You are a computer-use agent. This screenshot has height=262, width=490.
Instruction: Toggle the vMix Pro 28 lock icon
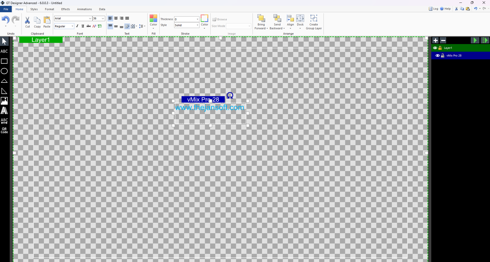pyautogui.click(x=443, y=56)
